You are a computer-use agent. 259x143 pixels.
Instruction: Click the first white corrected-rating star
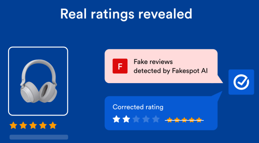(116, 119)
